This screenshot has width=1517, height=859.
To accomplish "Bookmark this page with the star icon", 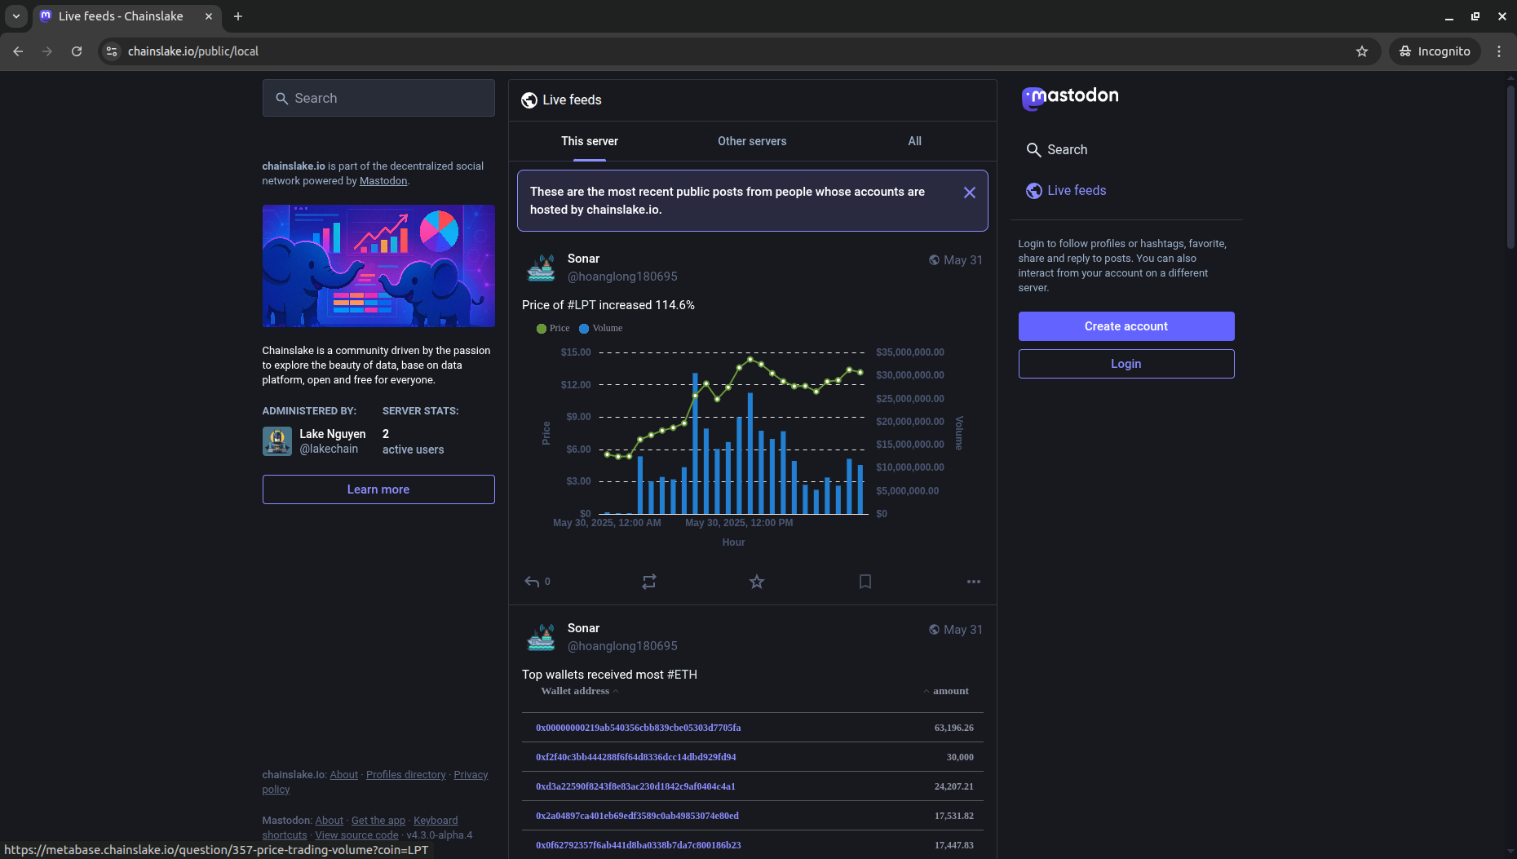I will [1361, 51].
